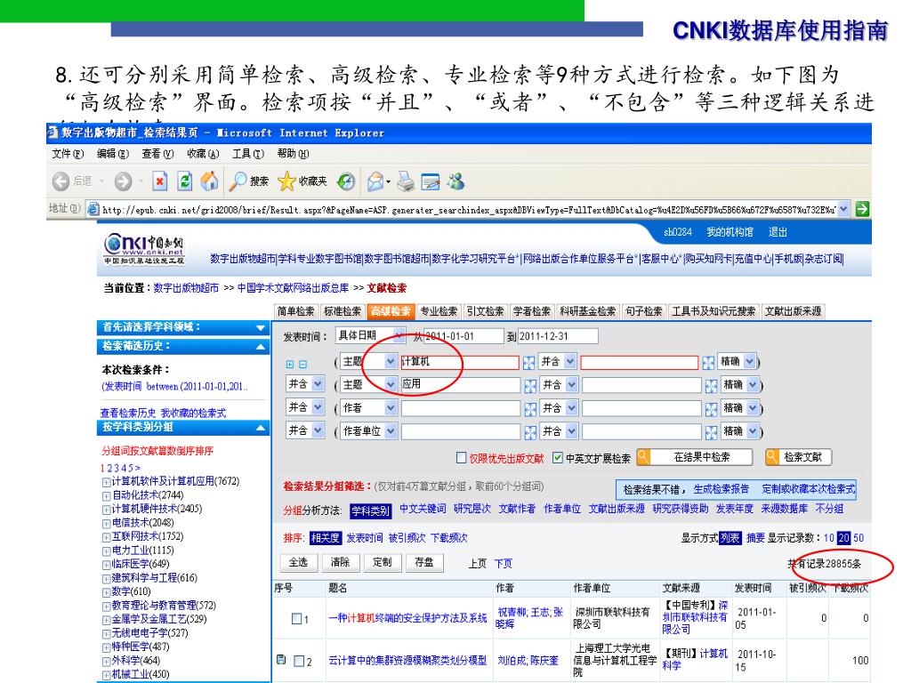Click the IE Back arrow icon
This screenshot has height=683, width=911.
[60, 181]
